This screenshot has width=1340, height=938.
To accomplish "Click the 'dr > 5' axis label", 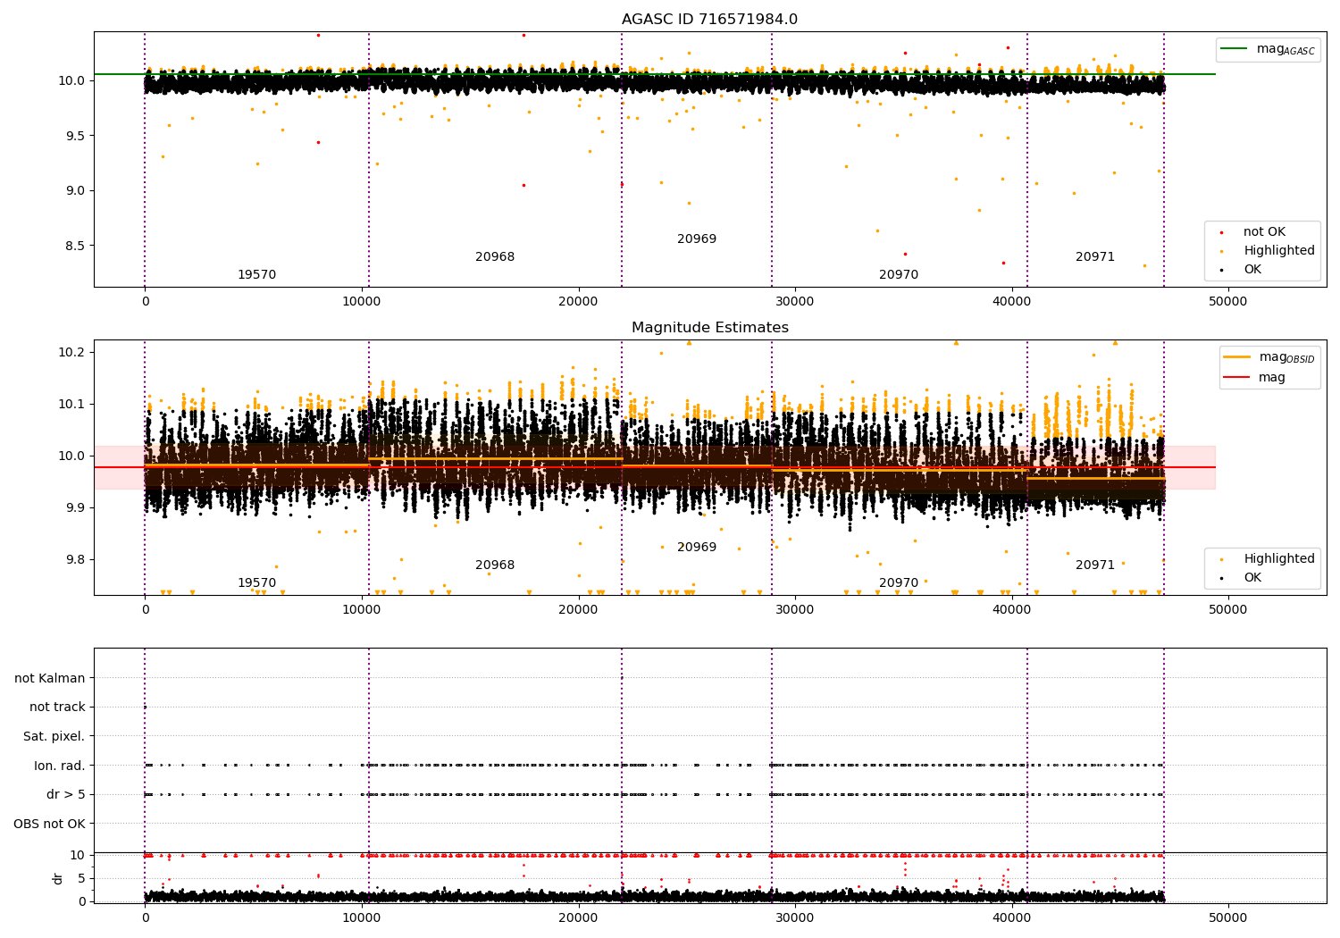I will click(66, 794).
